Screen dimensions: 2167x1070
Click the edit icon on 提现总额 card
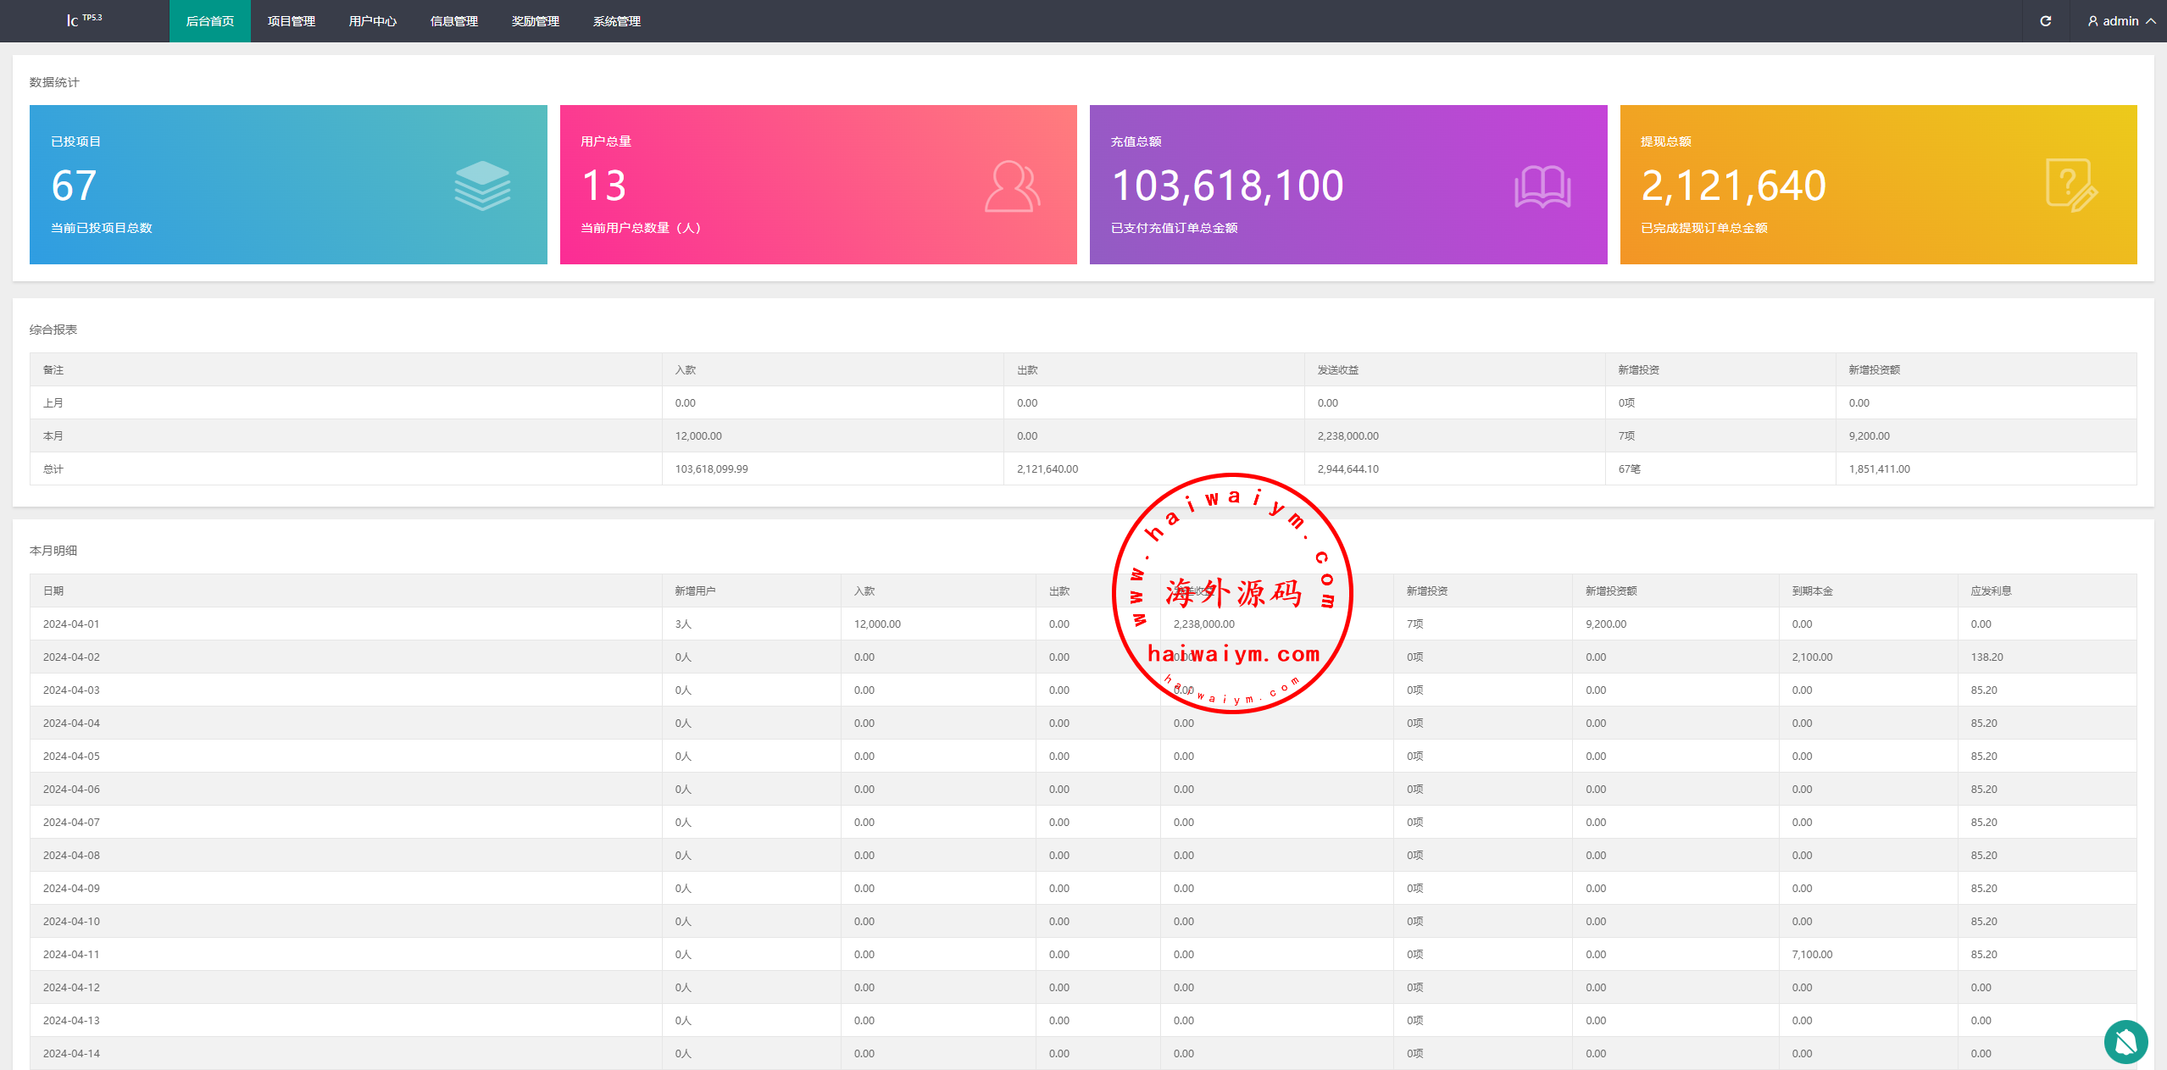(2070, 186)
